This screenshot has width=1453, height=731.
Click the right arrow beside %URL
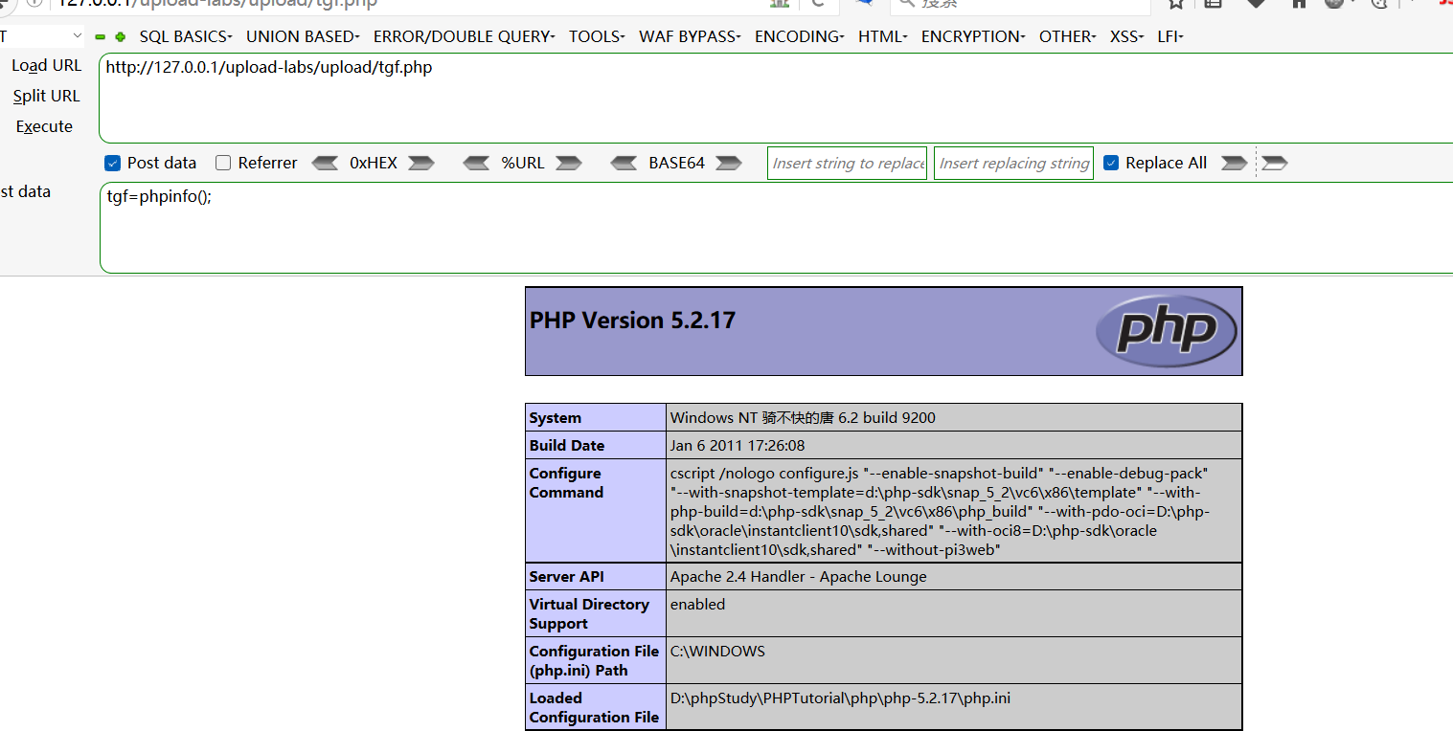coord(569,163)
